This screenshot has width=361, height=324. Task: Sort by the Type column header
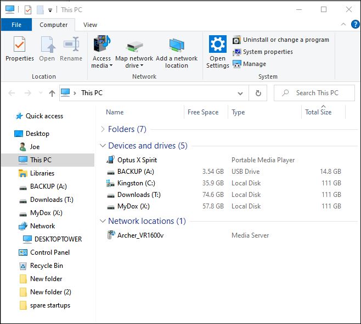coord(238,112)
